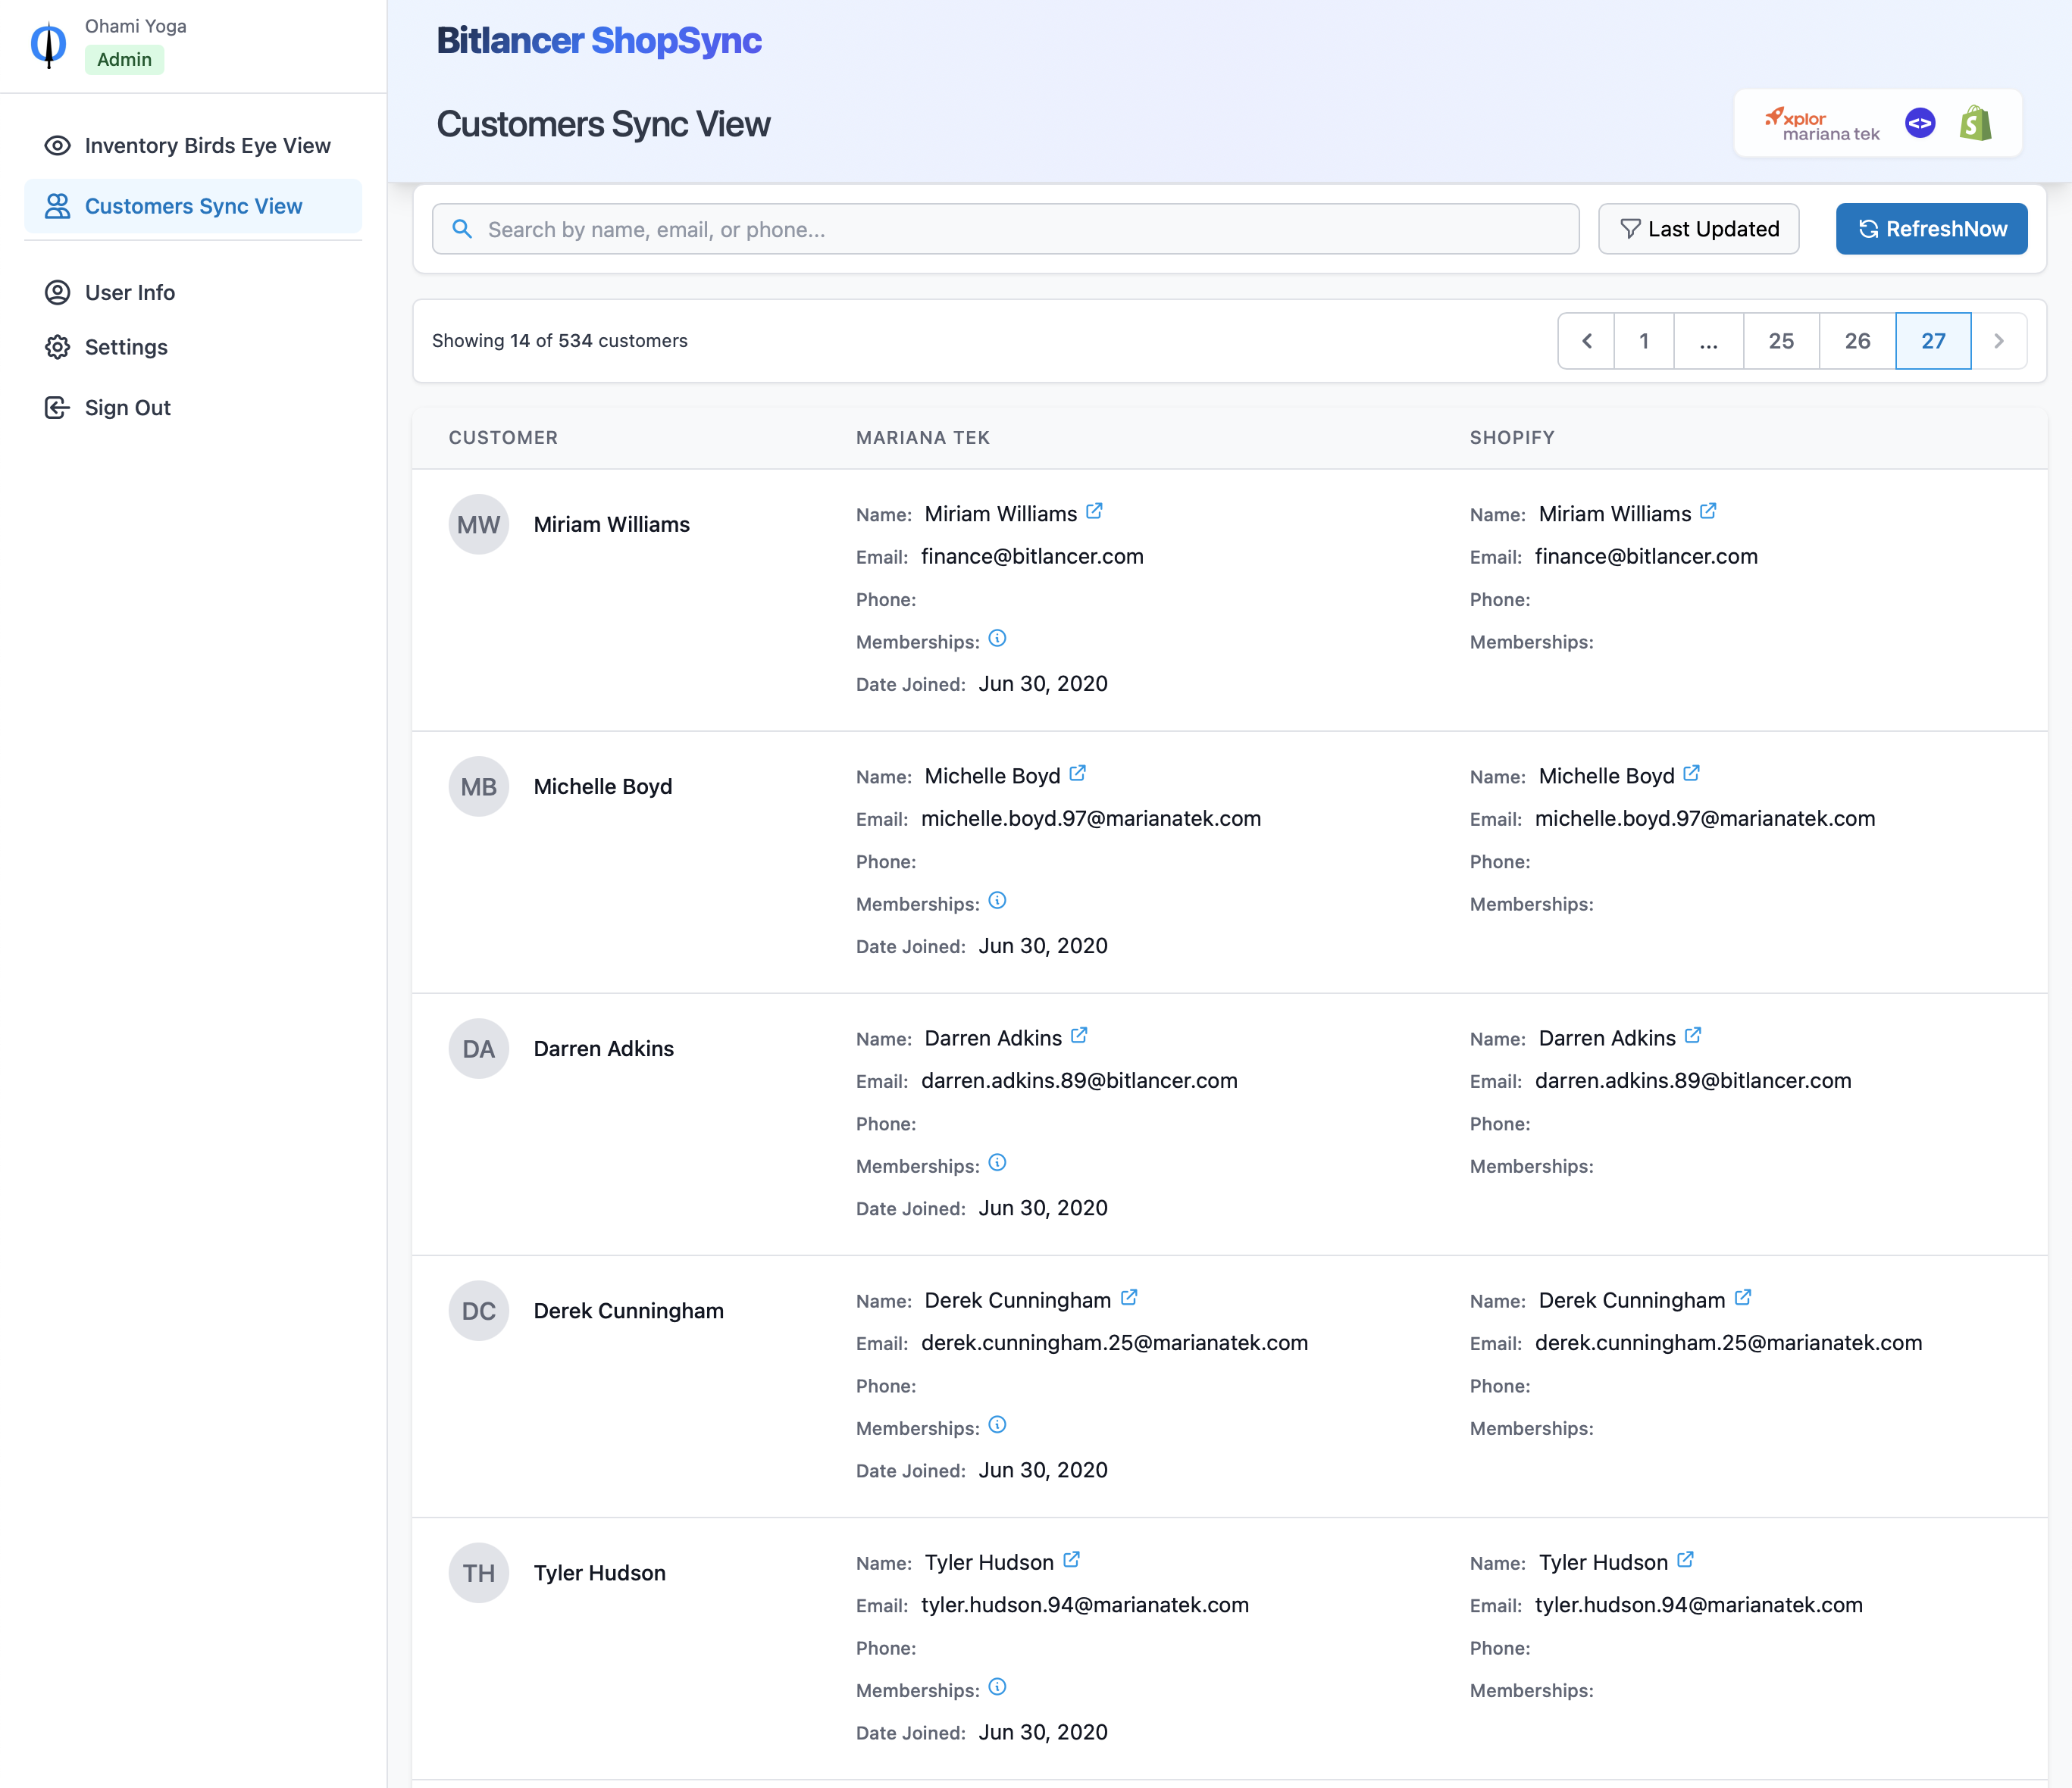Click Tyler Hudson's Date Joined Jun 30, 2020

(x=1043, y=1732)
